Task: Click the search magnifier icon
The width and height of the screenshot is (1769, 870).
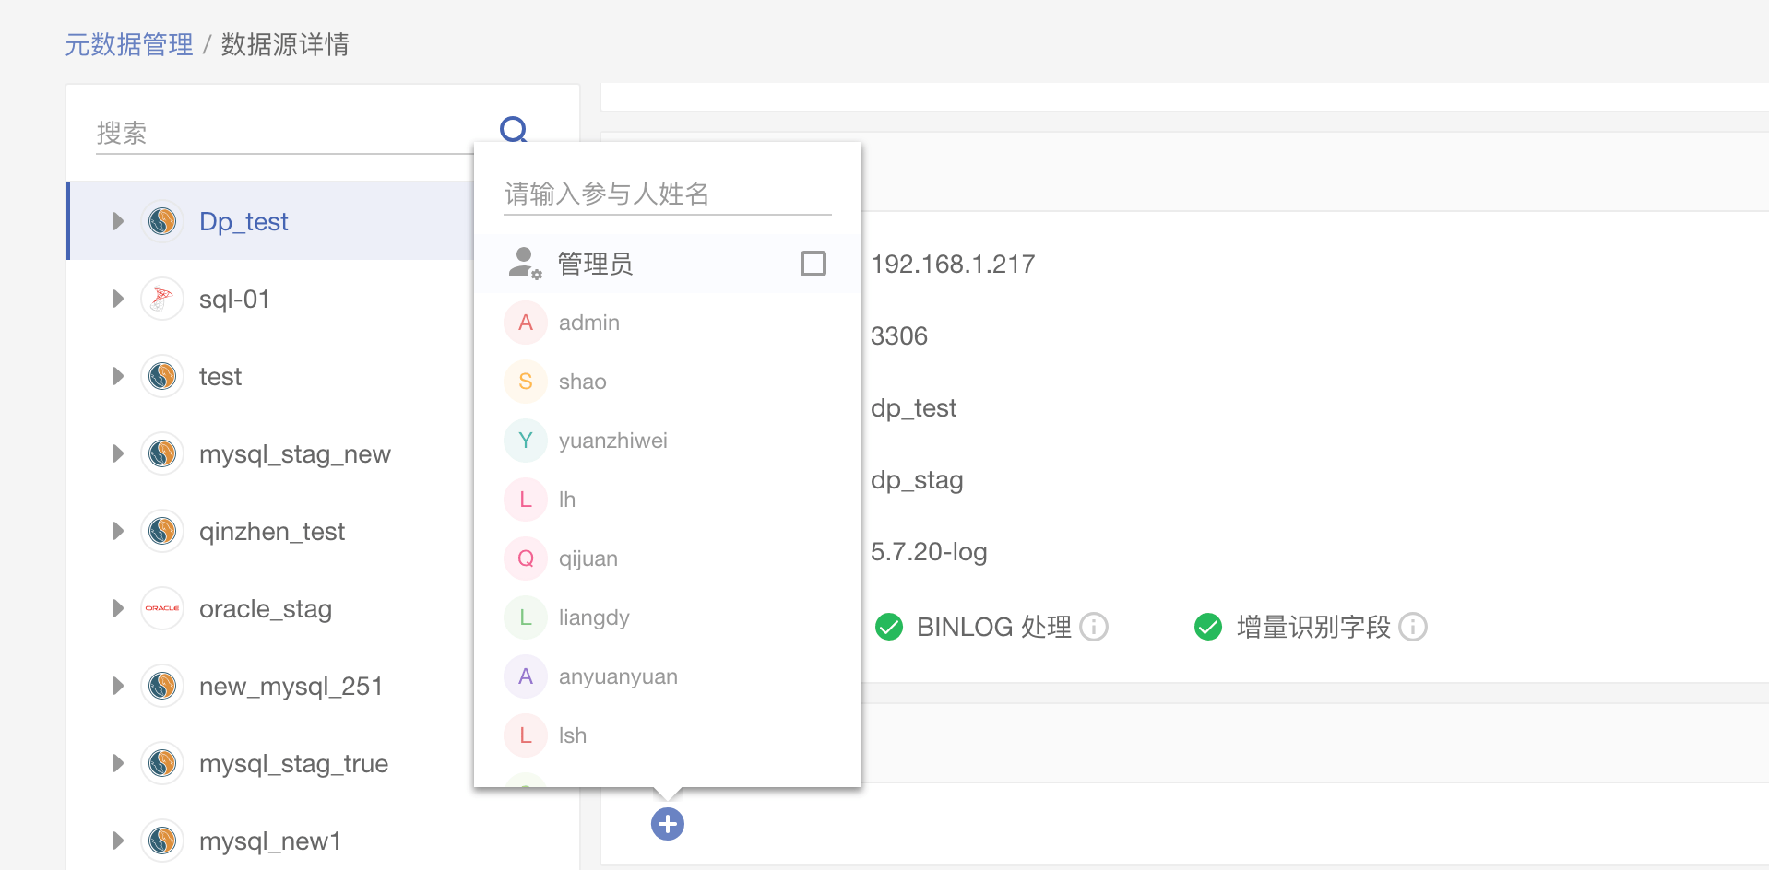Action: coord(514,130)
